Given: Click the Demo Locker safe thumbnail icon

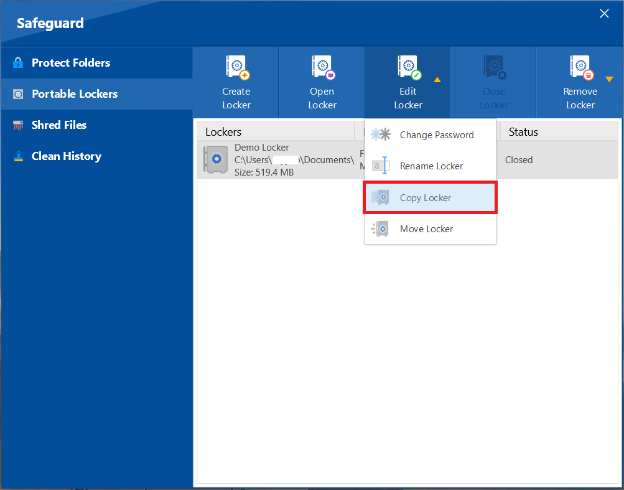Looking at the screenshot, I should point(216,159).
